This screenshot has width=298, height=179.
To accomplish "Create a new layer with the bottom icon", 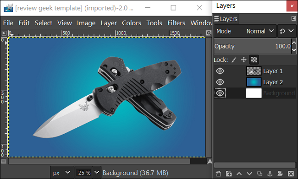I will tap(218, 174).
